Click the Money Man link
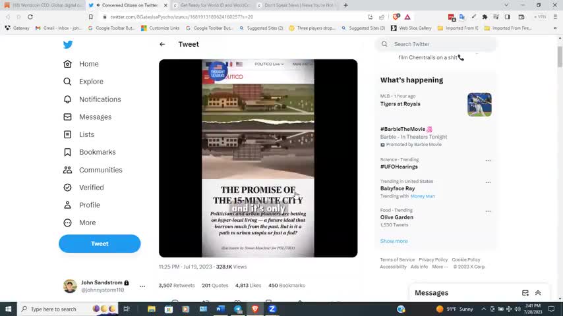 [423, 196]
